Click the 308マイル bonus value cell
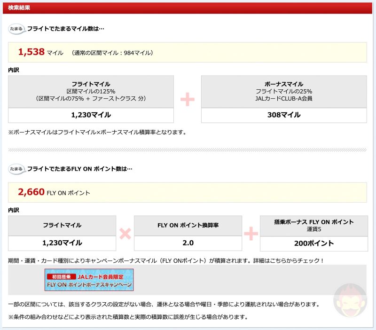Image resolution: width=376 pixels, height=330 pixels. point(284,115)
